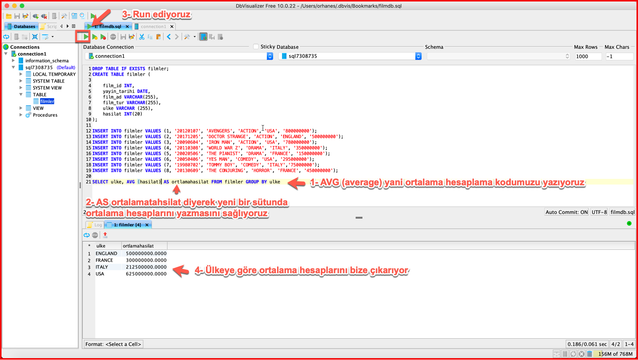Image resolution: width=638 pixels, height=360 pixels.
Task: Reload the result grid with refresh icon
Action: [87, 235]
